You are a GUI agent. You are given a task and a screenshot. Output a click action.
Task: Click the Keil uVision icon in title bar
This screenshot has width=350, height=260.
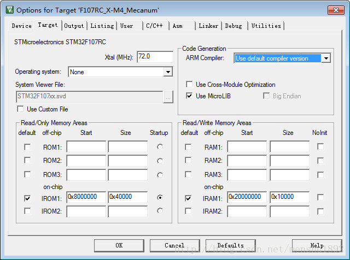coord(10,10)
